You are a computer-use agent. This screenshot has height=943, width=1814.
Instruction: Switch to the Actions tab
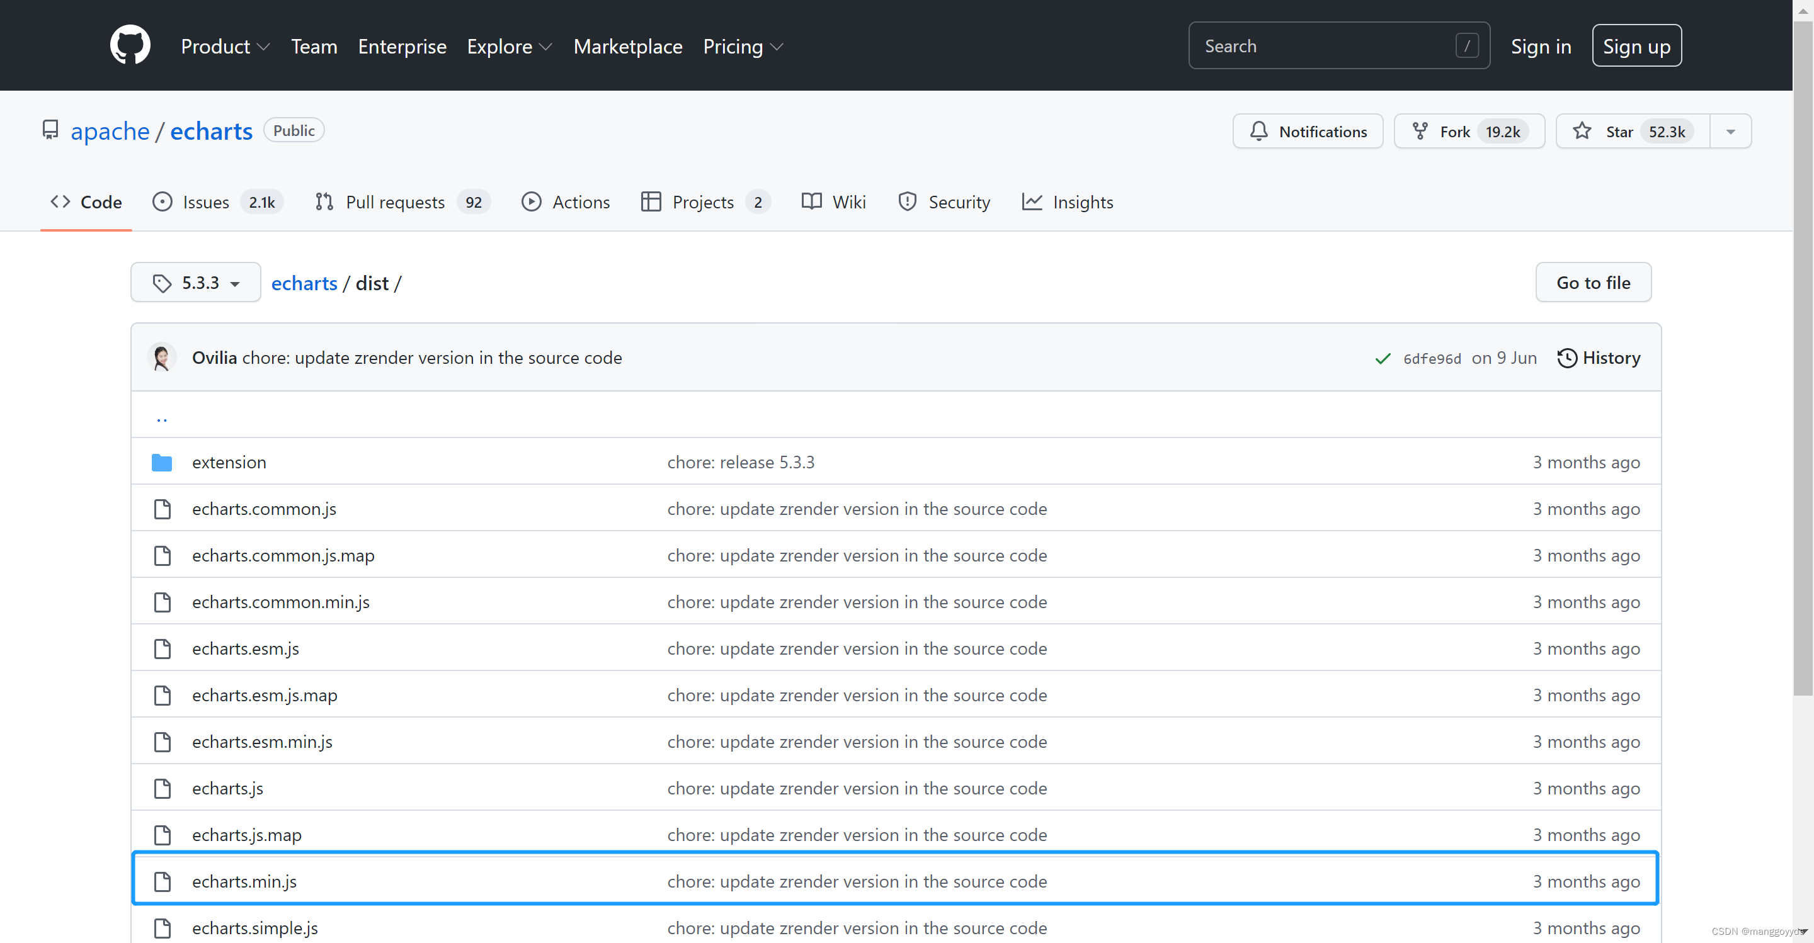click(566, 202)
